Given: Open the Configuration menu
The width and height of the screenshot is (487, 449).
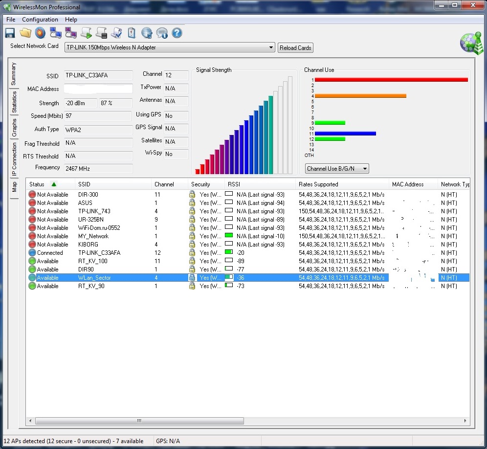Looking at the screenshot, I should 40,20.
